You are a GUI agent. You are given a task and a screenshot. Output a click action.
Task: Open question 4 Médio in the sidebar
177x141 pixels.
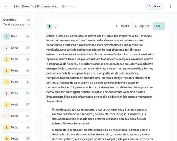click(x=16, y=70)
